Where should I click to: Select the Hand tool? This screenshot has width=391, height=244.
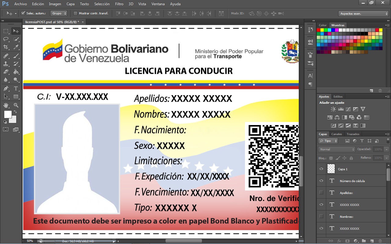coord(6,105)
